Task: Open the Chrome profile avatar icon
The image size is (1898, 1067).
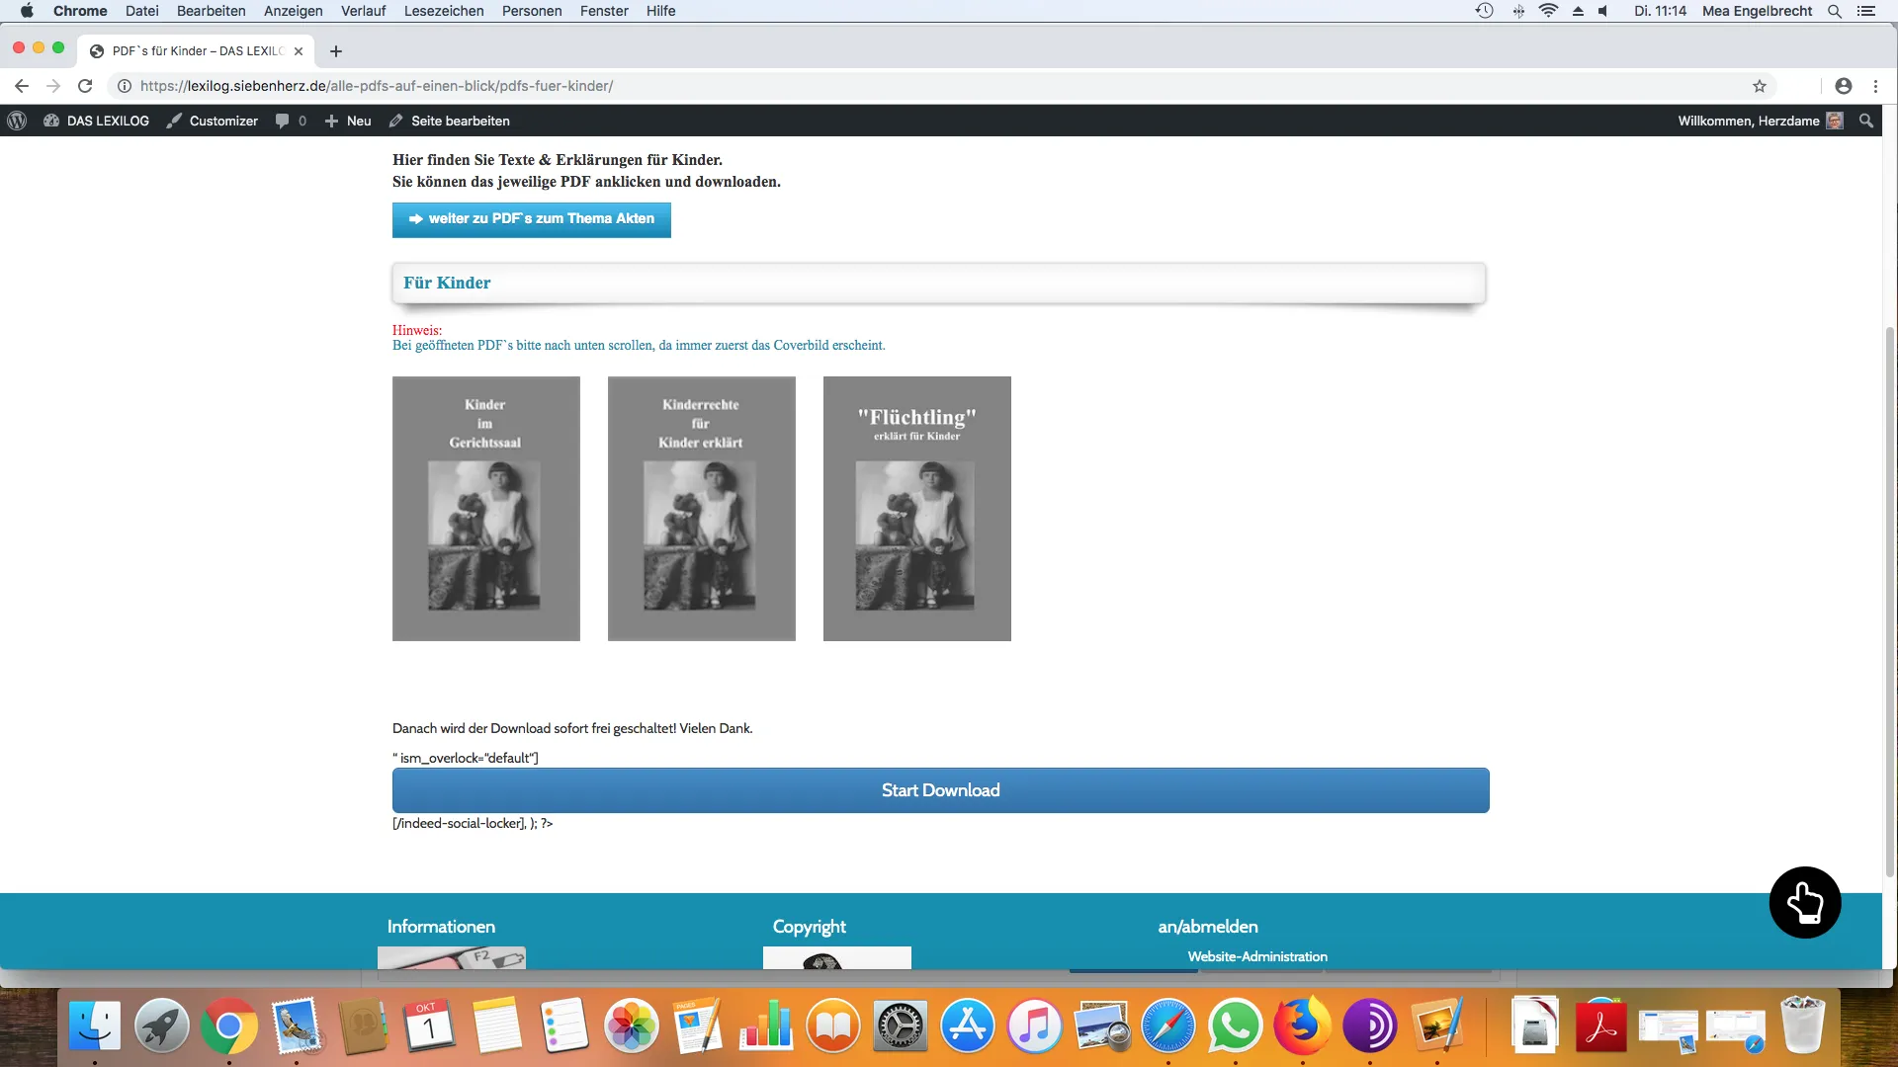Action: (1844, 86)
